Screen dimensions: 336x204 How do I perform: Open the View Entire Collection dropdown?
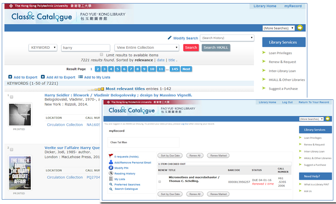click(x=146, y=47)
